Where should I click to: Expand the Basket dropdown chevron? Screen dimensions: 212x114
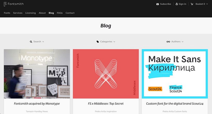click(x=207, y=4)
